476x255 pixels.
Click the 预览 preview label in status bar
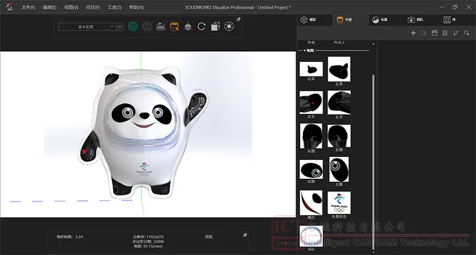(x=209, y=237)
